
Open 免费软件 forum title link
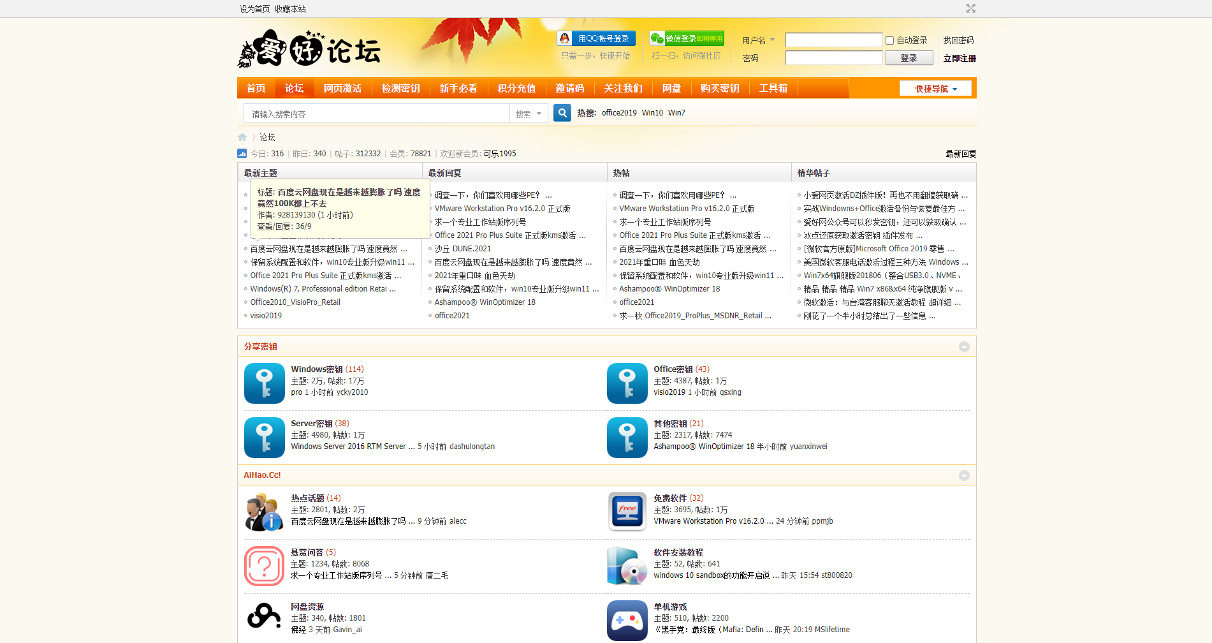click(670, 498)
